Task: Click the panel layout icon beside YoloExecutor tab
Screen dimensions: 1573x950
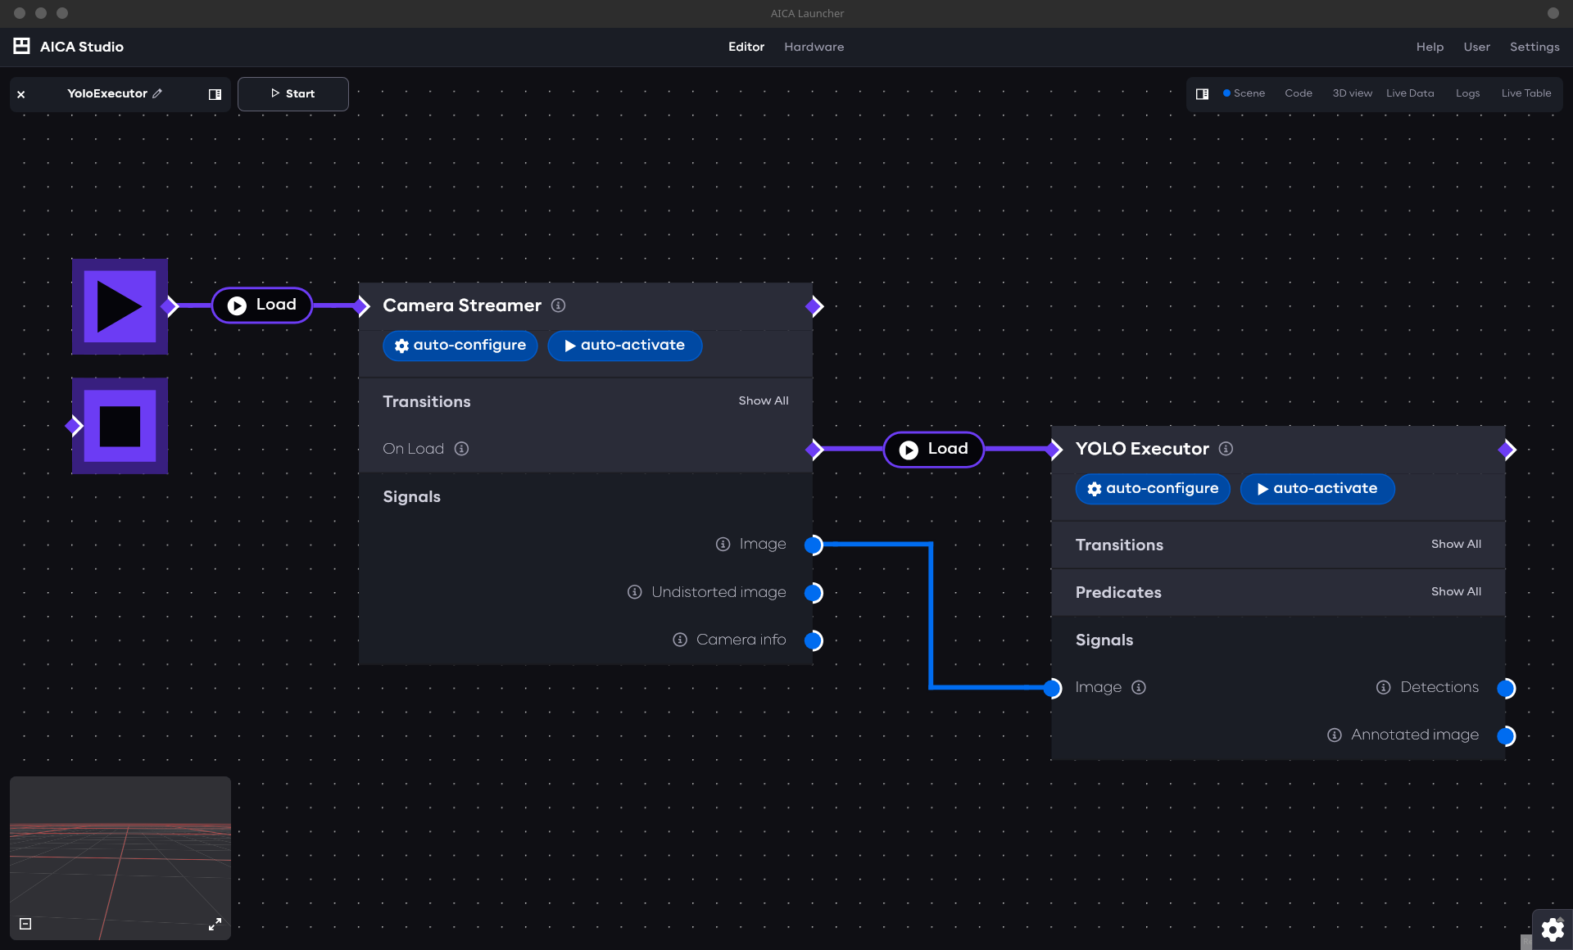Action: [x=215, y=94]
